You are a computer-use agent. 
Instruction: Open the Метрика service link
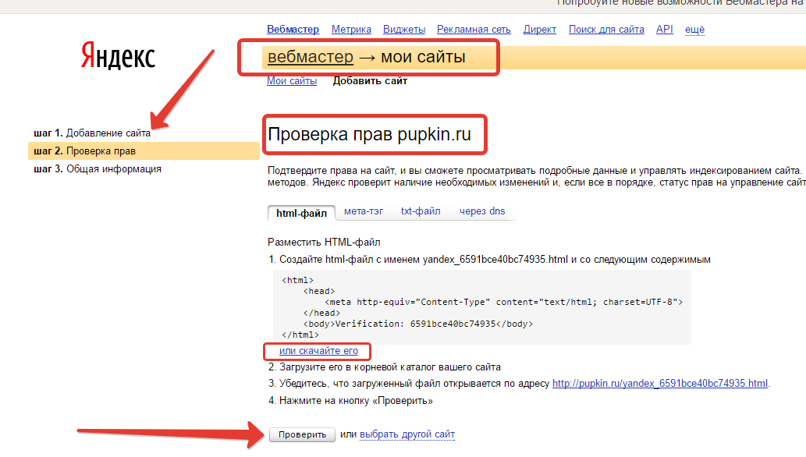click(x=351, y=30)
